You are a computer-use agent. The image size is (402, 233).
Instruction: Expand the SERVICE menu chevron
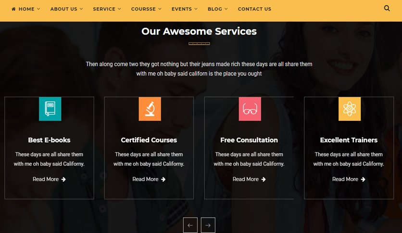click(119, 9)
